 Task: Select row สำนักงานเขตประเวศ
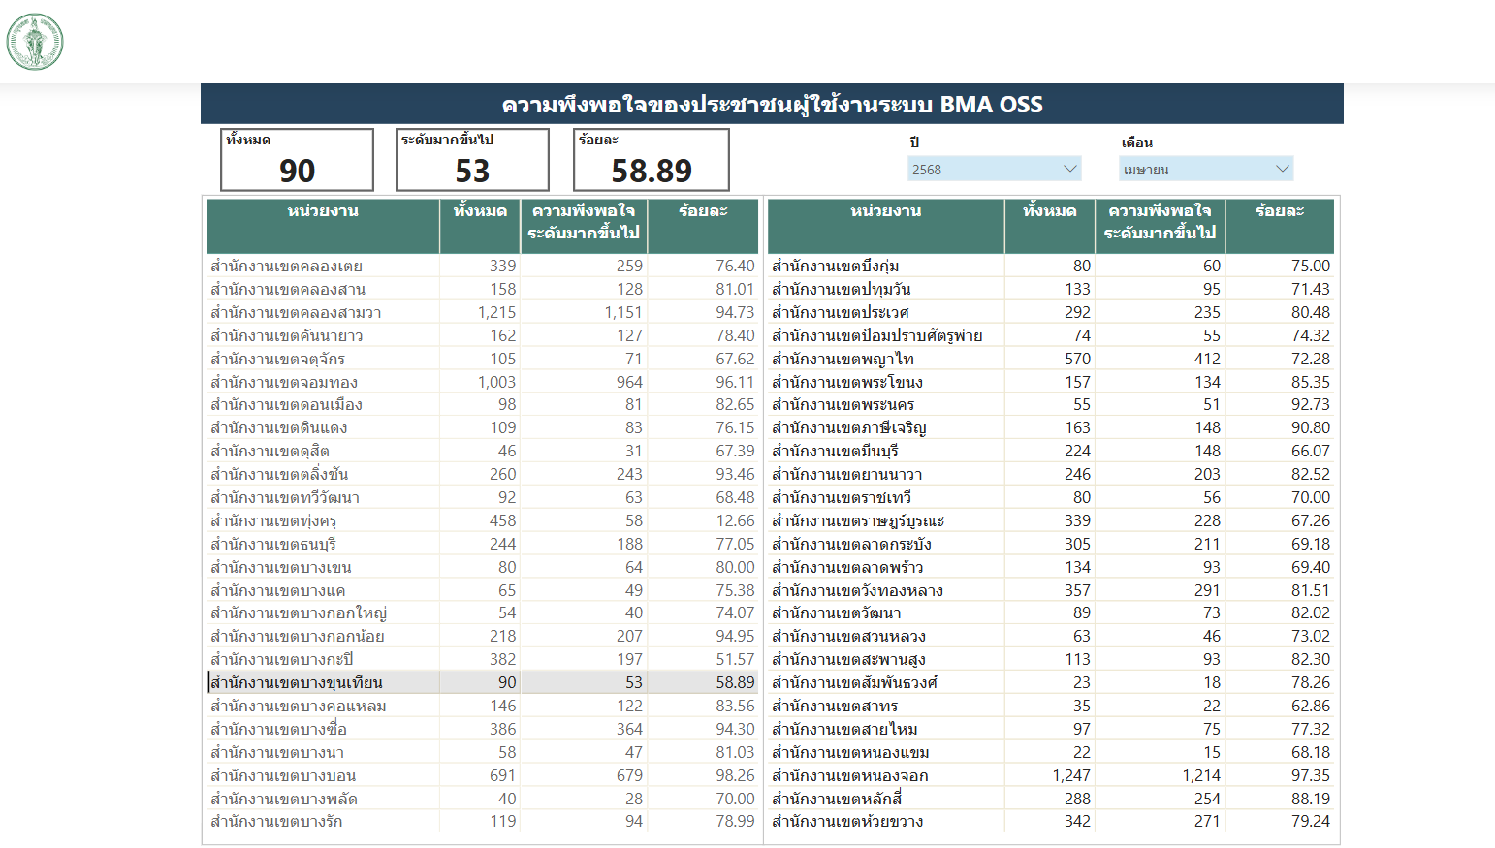(1051, 312)
